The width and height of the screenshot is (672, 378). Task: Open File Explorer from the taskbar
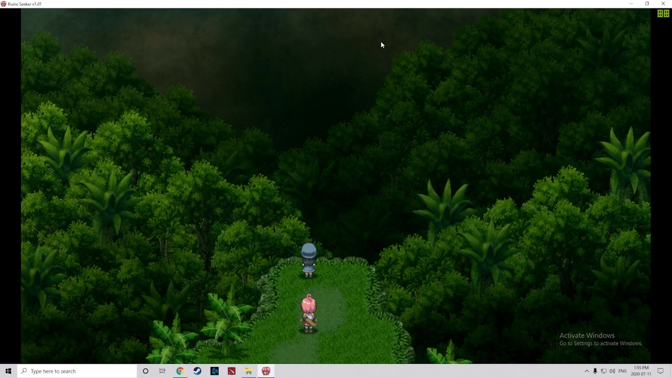(249, 371)
